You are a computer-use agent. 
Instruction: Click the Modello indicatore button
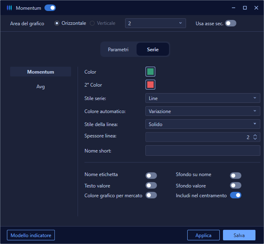point(31,235)
